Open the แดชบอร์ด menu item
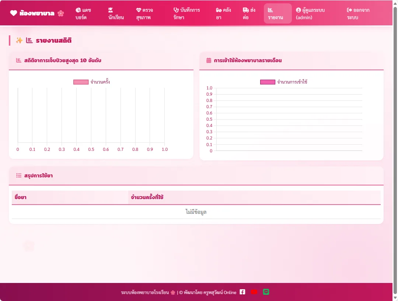The width and height of the screenshot is (398, 301). 83,14
